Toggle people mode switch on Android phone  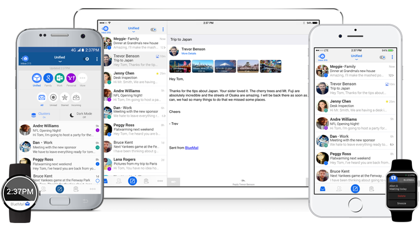[87, 59]
